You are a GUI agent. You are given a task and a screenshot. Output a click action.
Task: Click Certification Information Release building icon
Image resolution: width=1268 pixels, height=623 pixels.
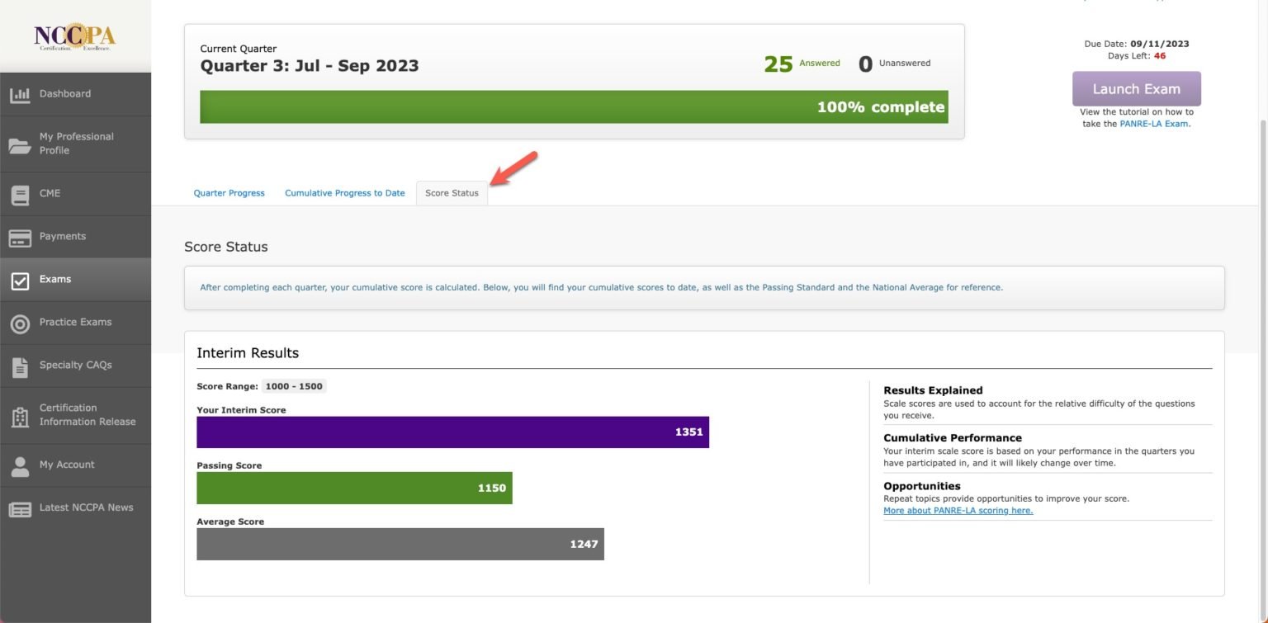[x=20, y=416]
